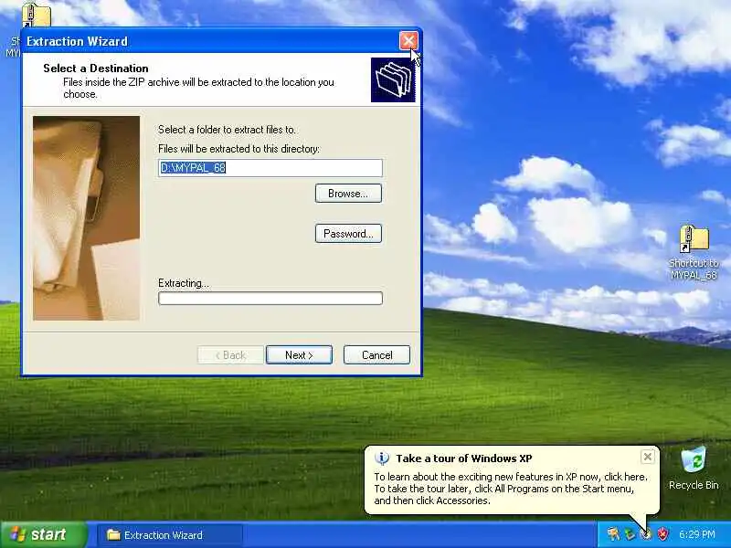731x548 pixels.
Task: Click the Windows XP tour tray icon
Action: click(646, 534)
